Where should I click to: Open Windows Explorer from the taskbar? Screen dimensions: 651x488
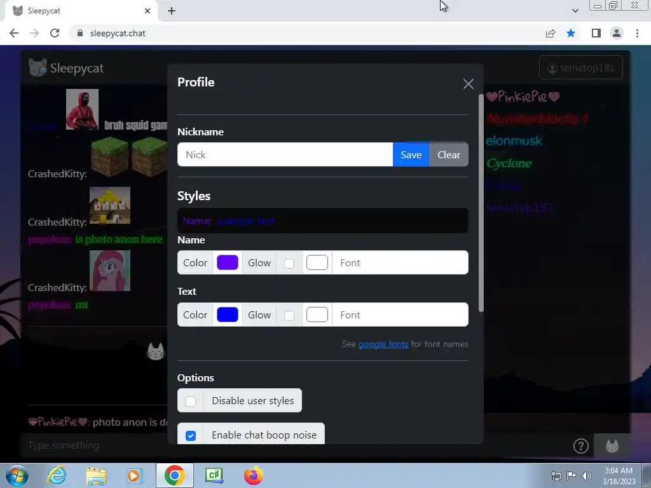tap(96, 475)
